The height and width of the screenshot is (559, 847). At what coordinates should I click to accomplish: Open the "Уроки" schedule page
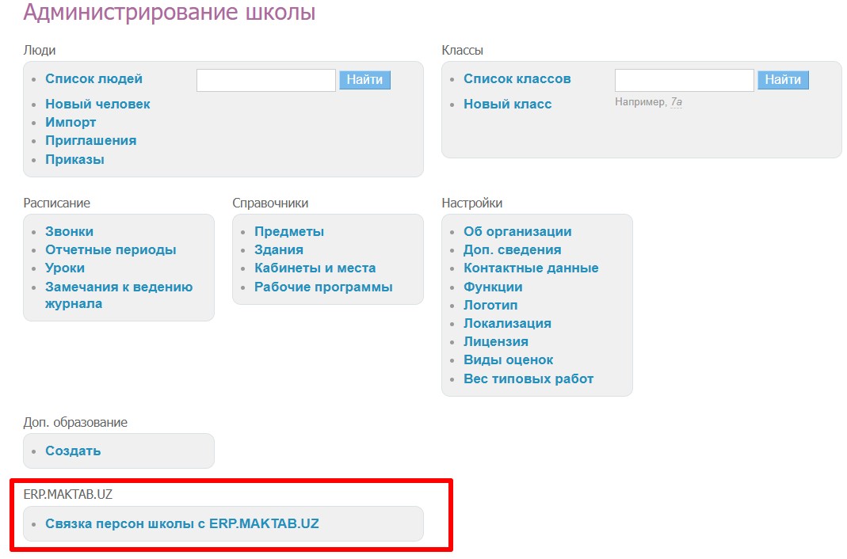pos(63,268)
